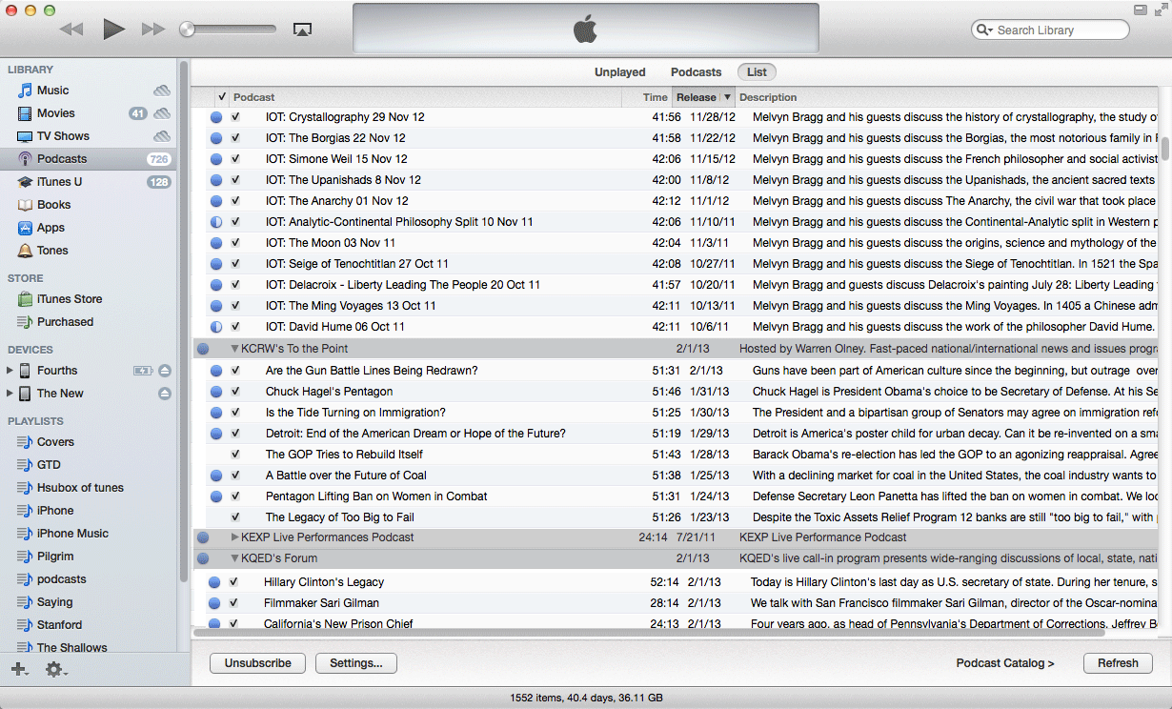This screenshot has height=709, width=1172.
Task: Click into the Search Library field
Action: (1050, 30)
